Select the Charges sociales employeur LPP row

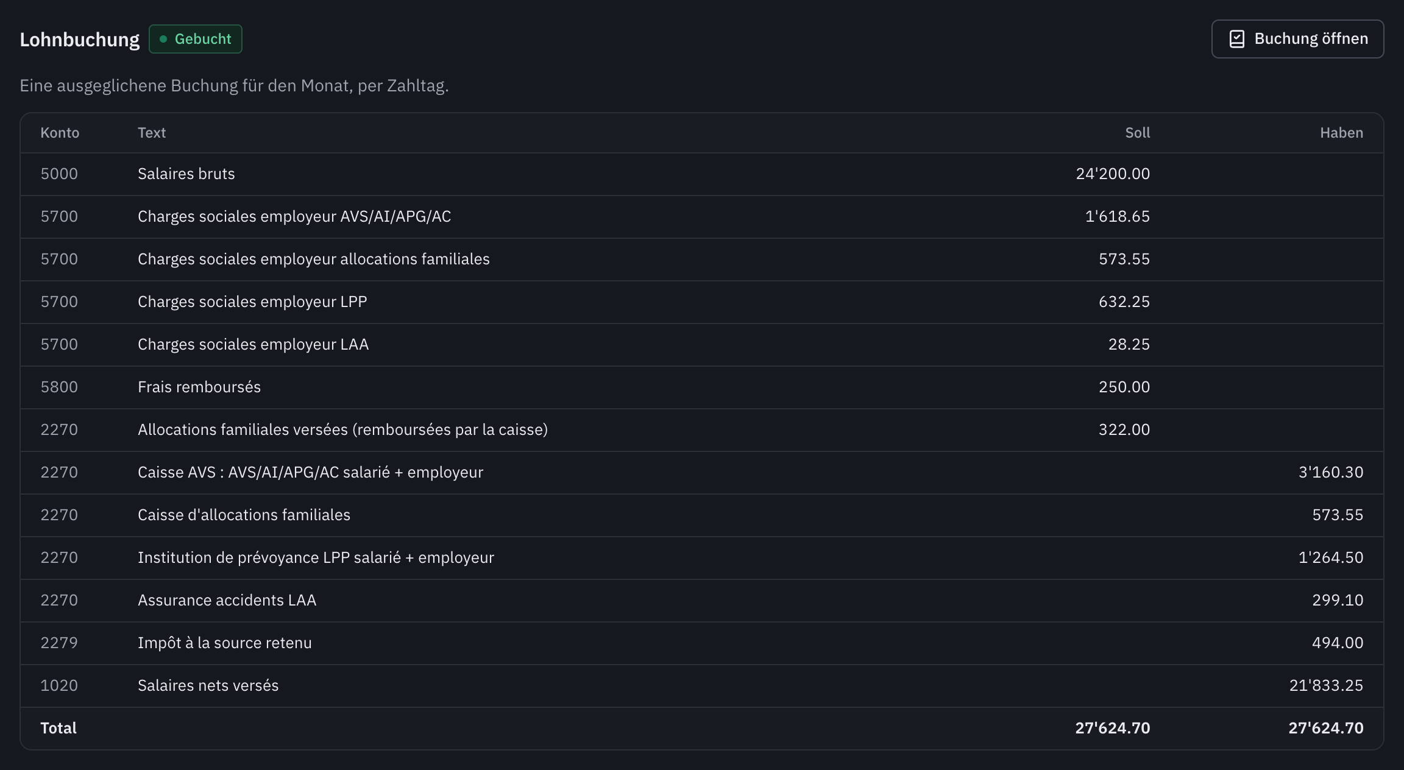(x=702, y=302)
